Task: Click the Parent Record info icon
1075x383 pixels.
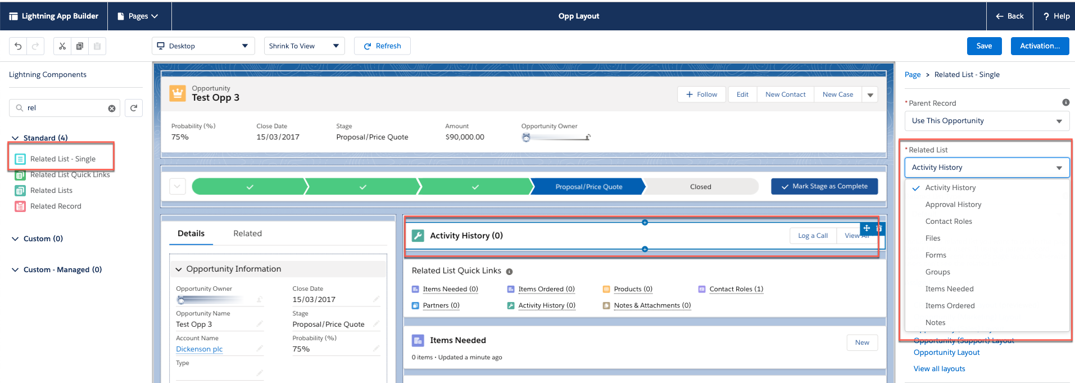Action: click(x=1065, y=102)
